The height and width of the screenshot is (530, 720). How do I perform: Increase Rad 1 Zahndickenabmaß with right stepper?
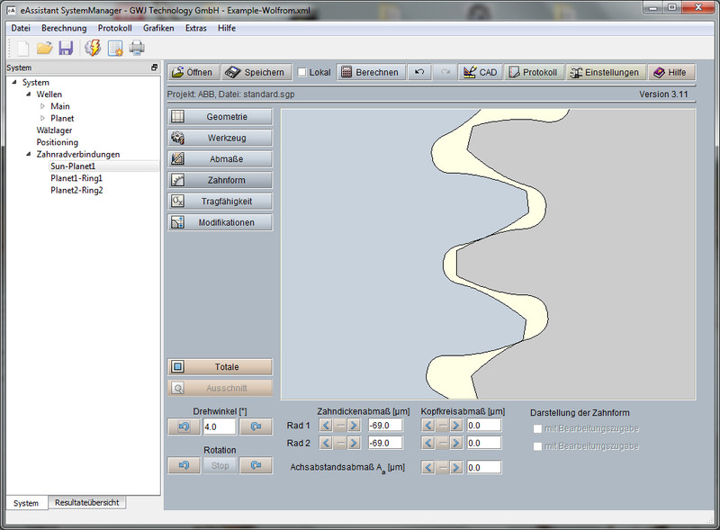click(x=353, y=426)
